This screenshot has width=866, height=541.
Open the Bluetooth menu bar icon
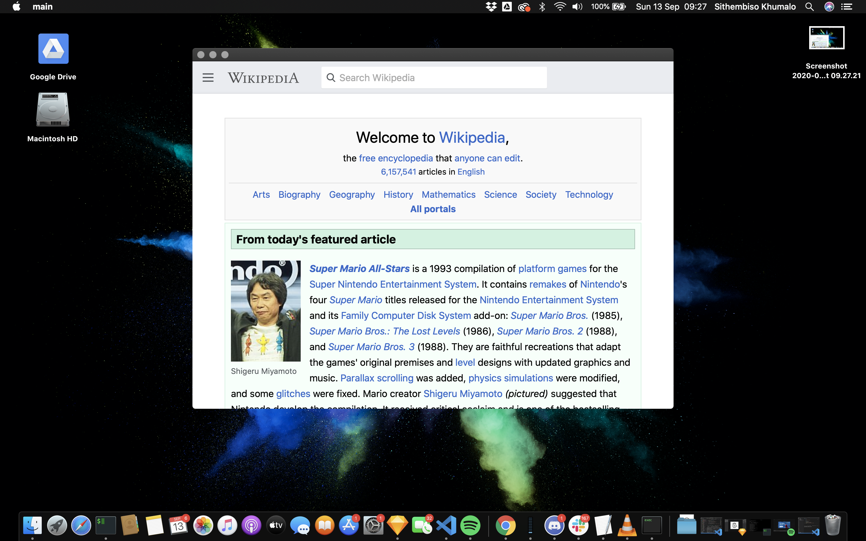pos(542,6)
